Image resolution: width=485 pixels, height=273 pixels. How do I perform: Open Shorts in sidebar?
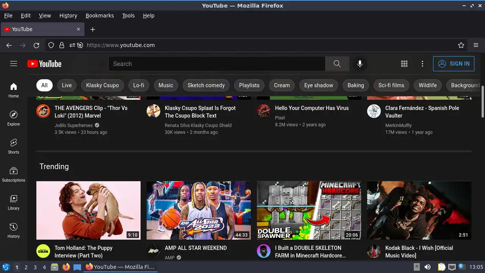click(x=14, y=146)
